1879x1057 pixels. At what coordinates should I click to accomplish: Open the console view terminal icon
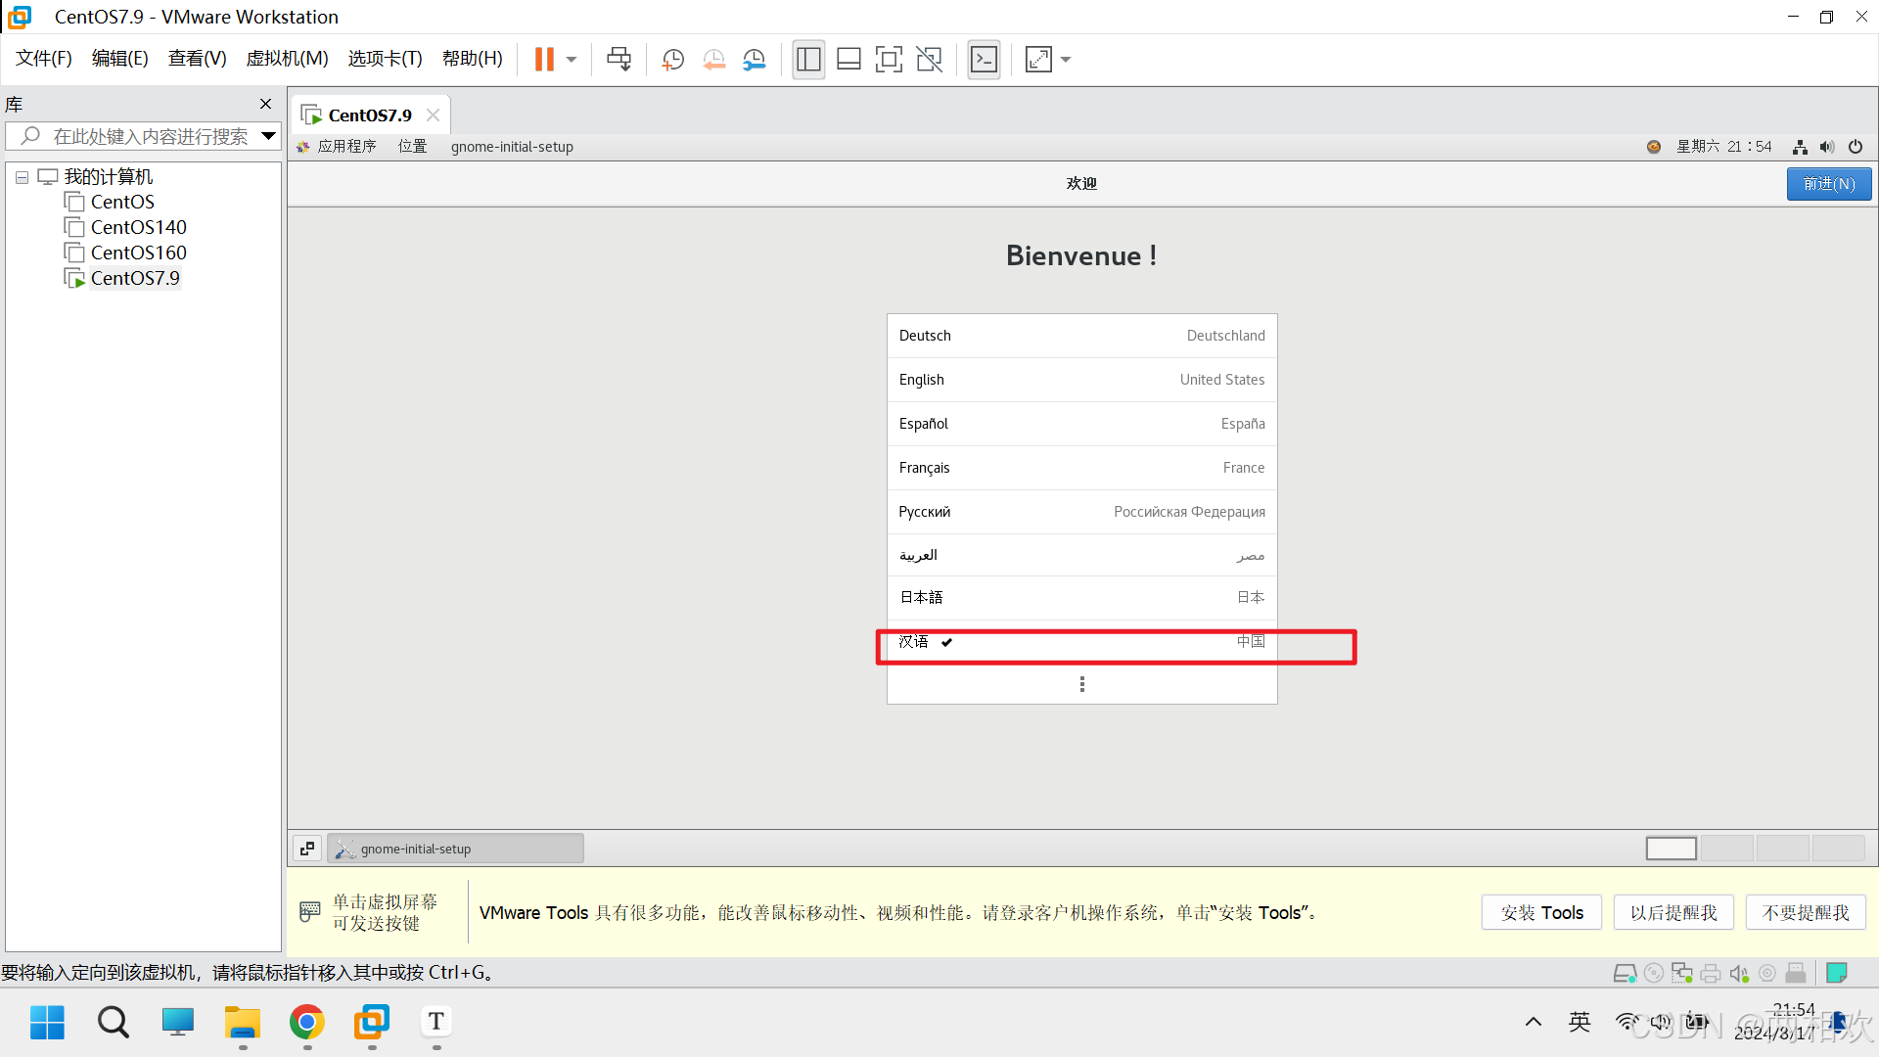pyautogui.click(x=984, y=60)
